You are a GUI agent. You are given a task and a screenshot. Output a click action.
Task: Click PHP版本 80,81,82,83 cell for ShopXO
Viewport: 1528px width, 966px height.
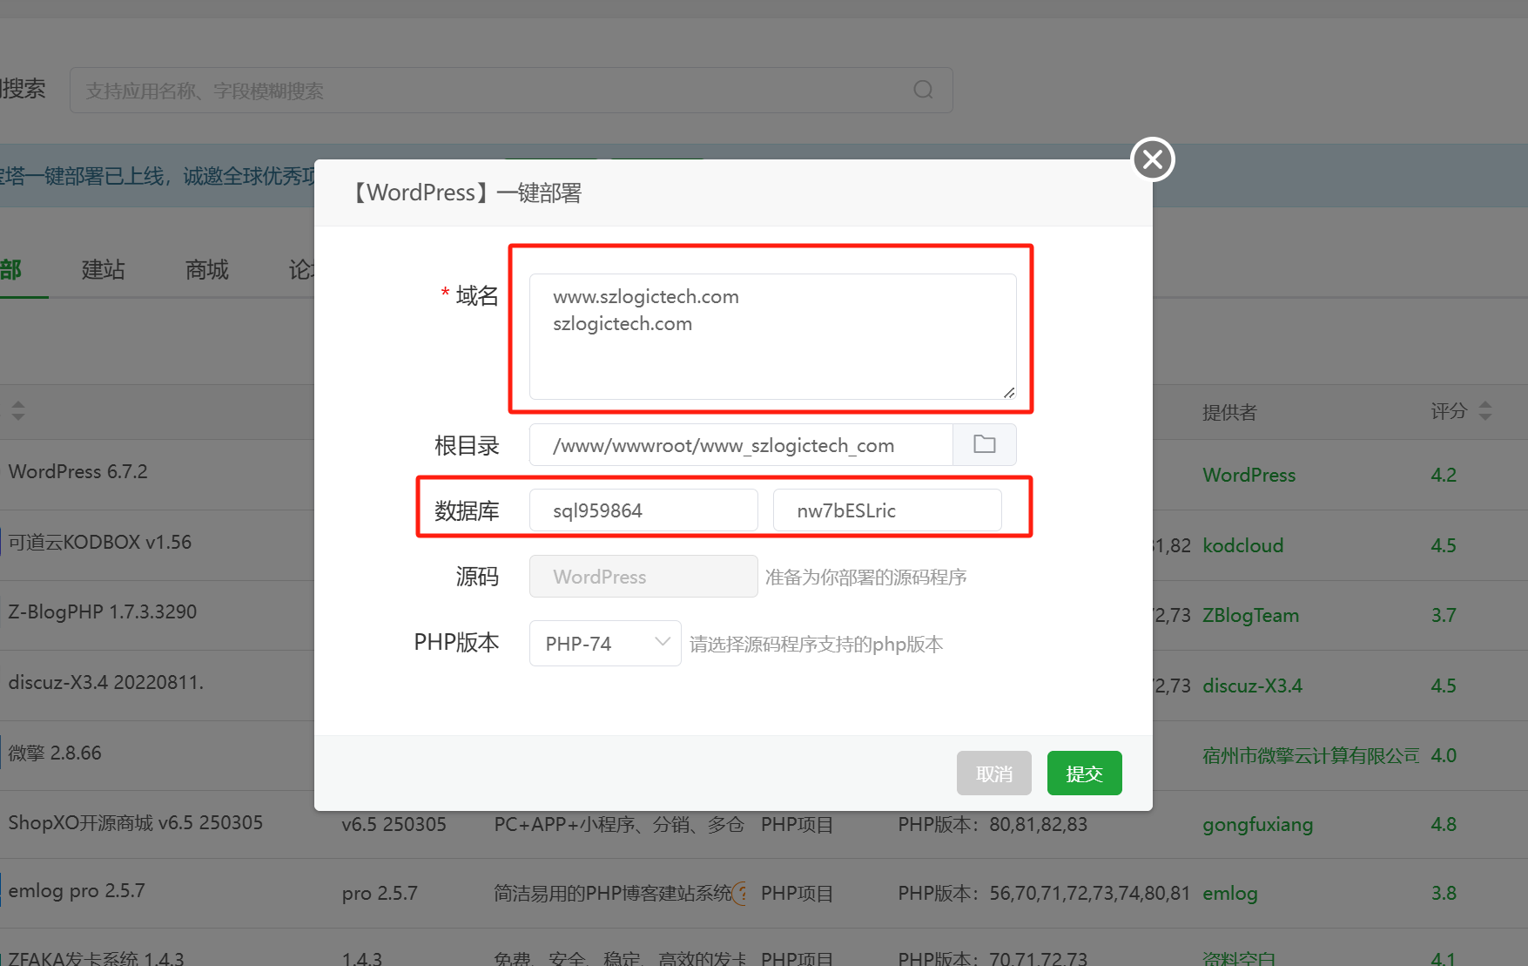993,824
